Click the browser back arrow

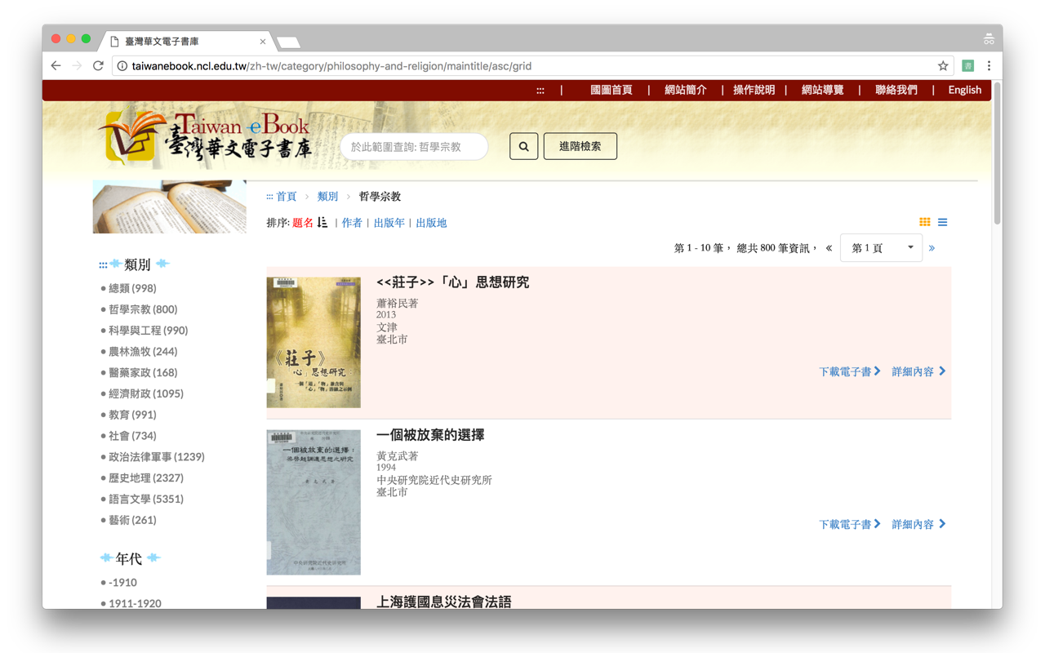tap(56, 66)
